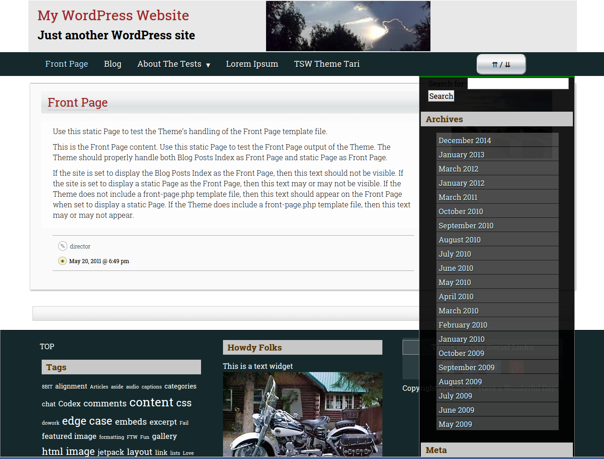Click the Front Page post heading

[78, 103]
